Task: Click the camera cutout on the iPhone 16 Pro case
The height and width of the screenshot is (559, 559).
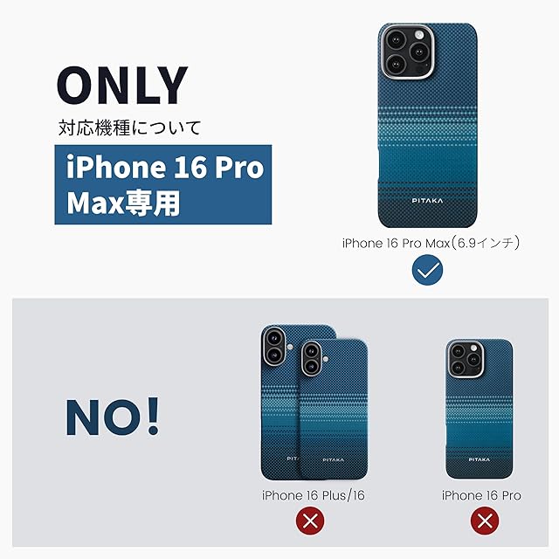Action: click(466, 359)
